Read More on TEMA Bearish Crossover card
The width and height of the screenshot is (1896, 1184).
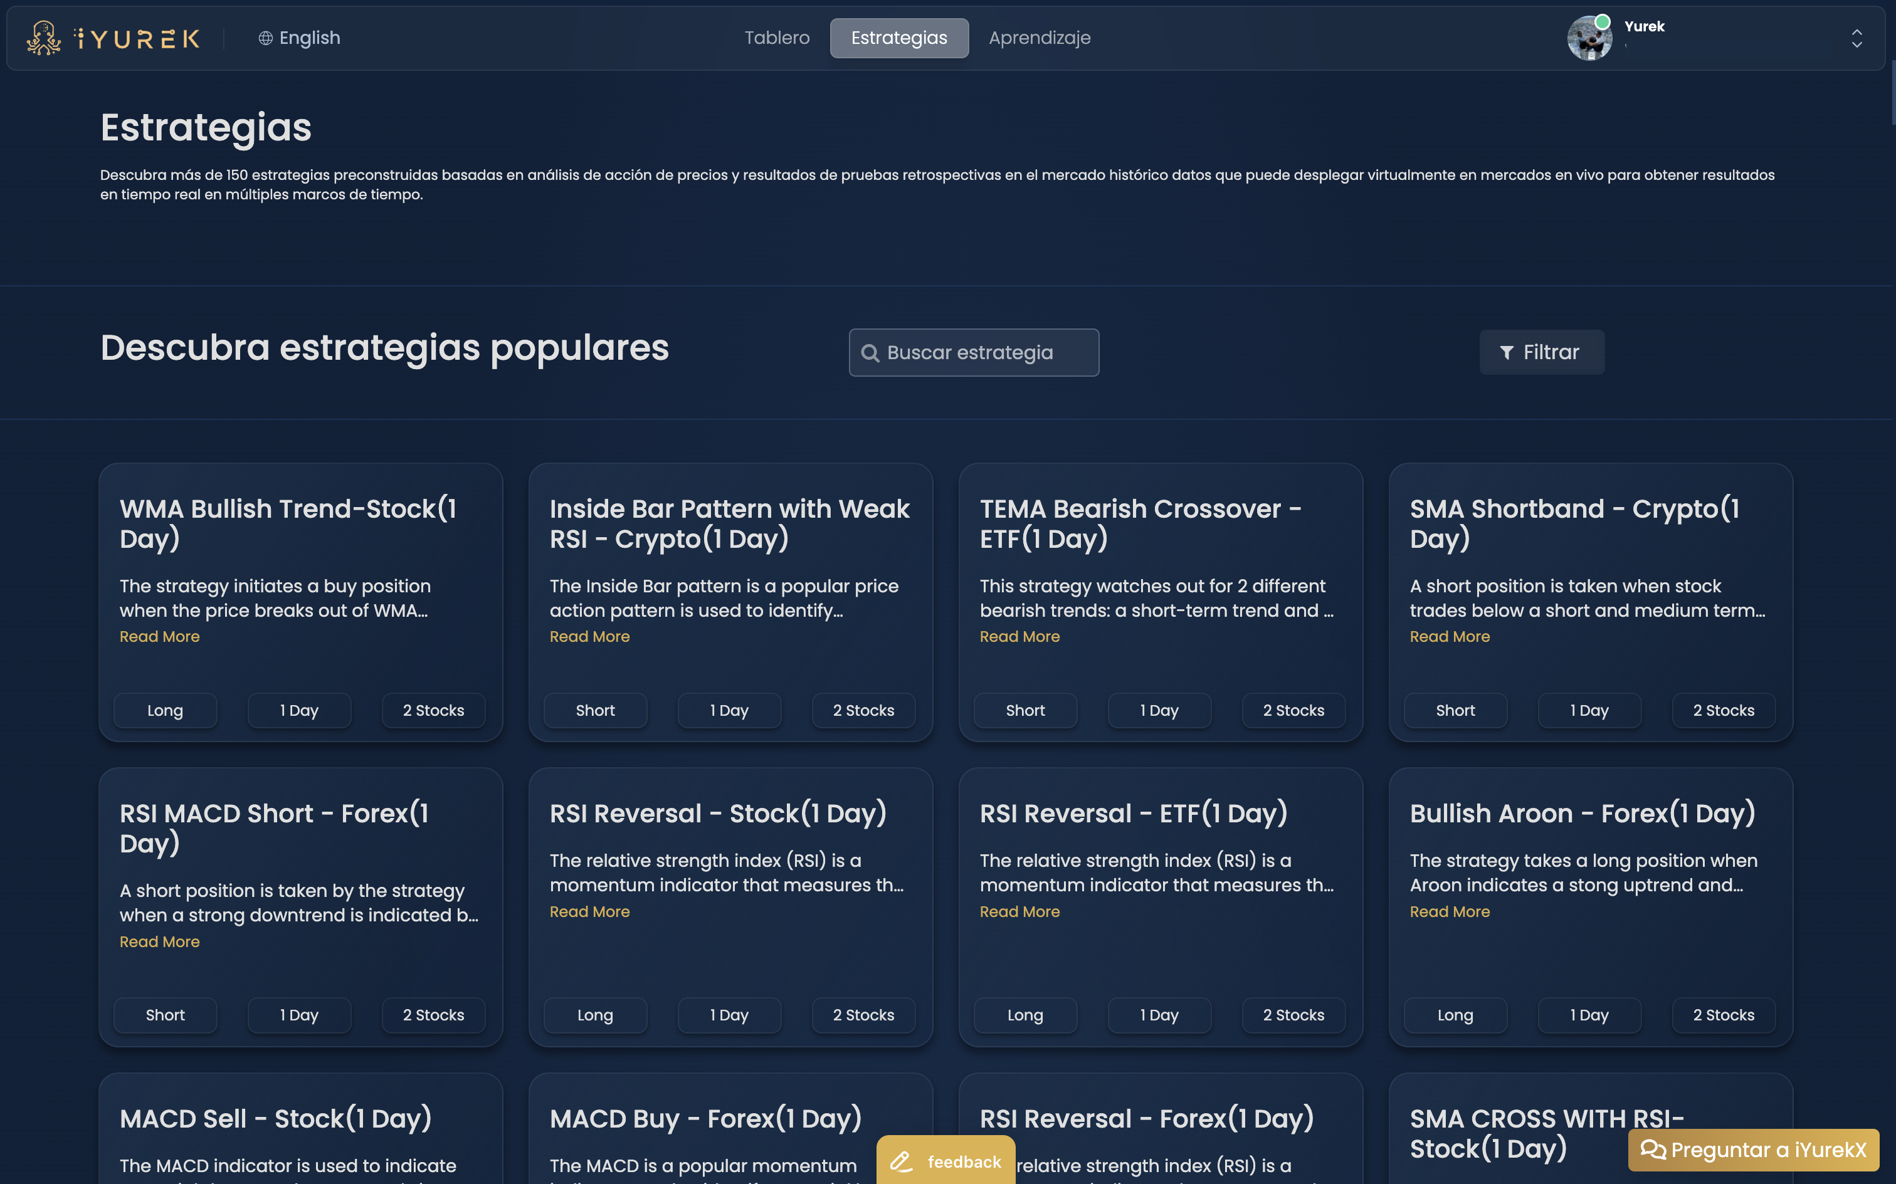(1019, 637)
